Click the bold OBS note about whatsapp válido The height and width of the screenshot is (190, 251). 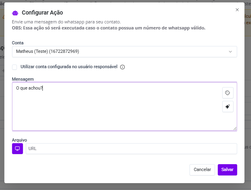pyautogui.click(x=109, y=28)
